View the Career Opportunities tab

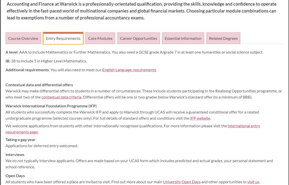click(138, 38)
